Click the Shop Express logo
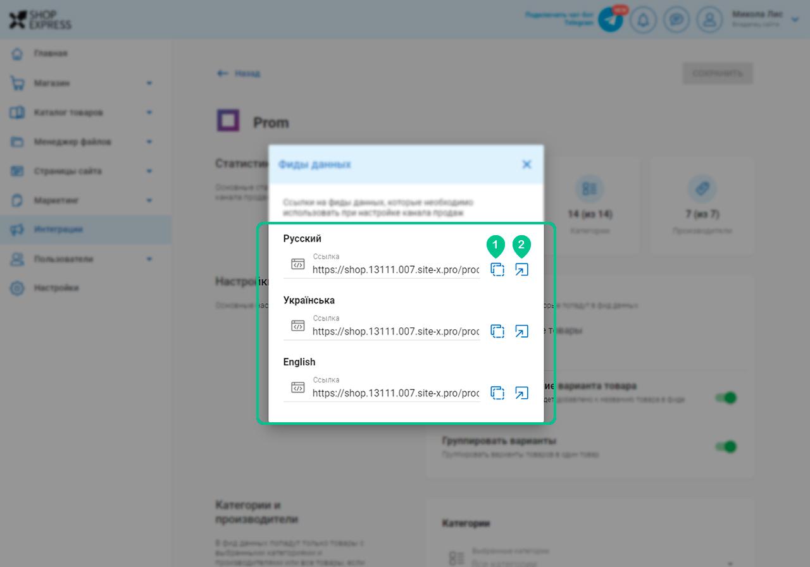 [x=40, y=20]
